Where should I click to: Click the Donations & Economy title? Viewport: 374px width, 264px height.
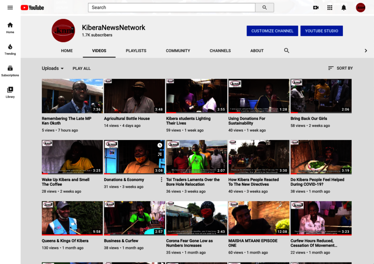124,180
